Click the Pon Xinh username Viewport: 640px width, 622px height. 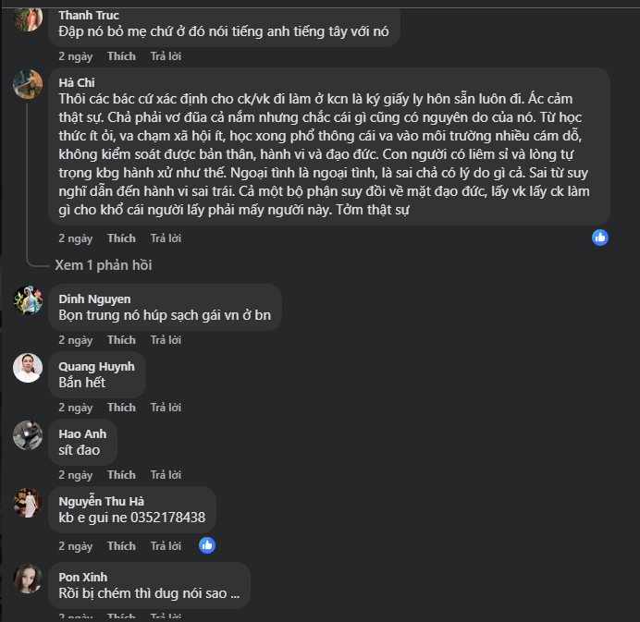pyautogui.click(x=82, y=578)
